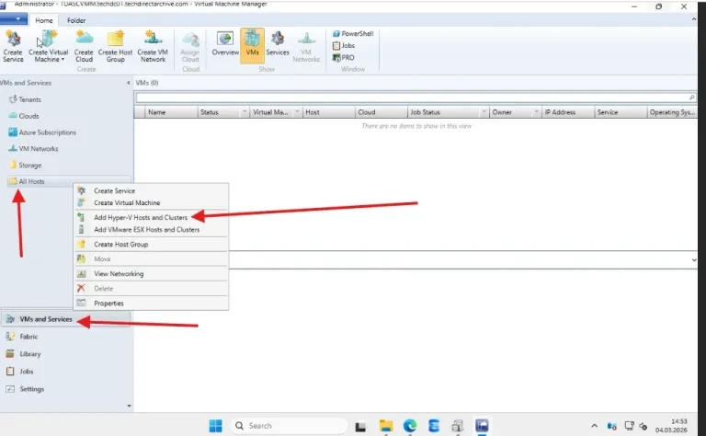This screenshot has height=436, width=706.
Task: Open Virtual Machine Manager taskbar icon
Action: point(482,426)
